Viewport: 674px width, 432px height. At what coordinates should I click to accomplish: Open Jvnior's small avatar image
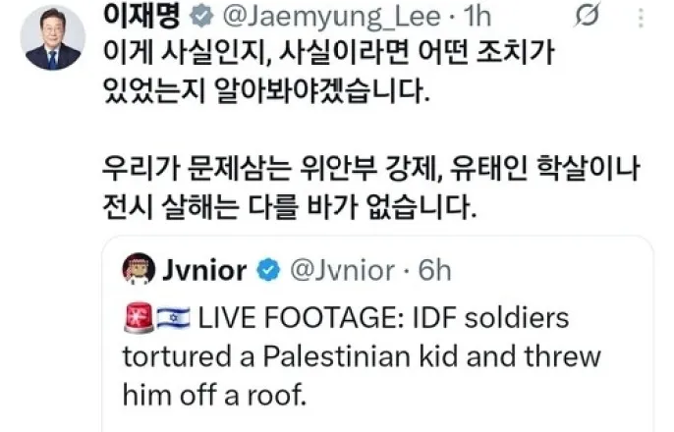point(139,269)
